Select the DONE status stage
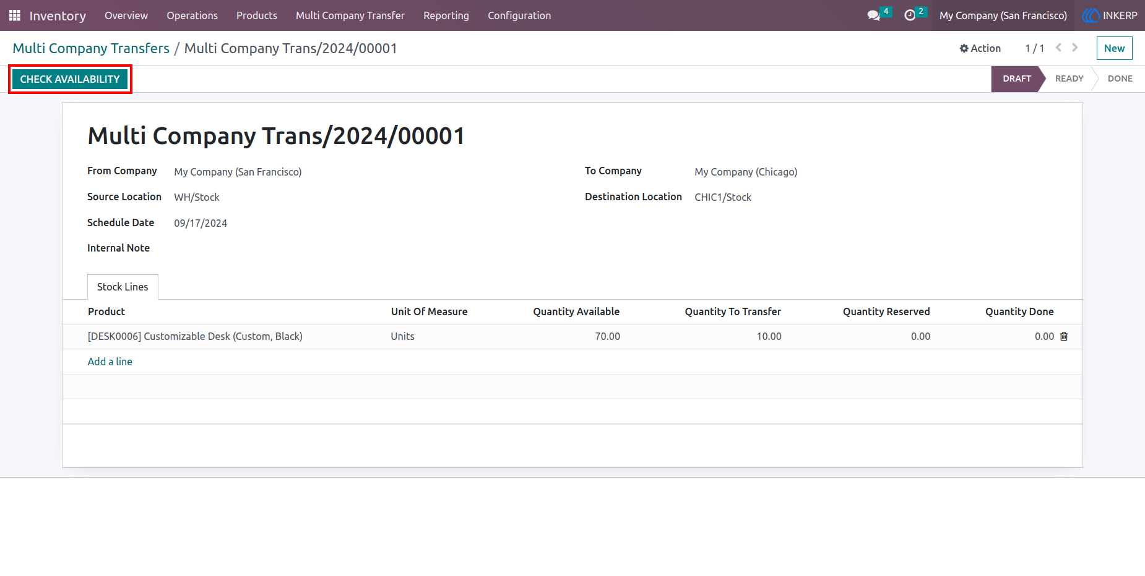Screen dimensions: 1145x576 pyautogui.click(x=1120, y=78)
